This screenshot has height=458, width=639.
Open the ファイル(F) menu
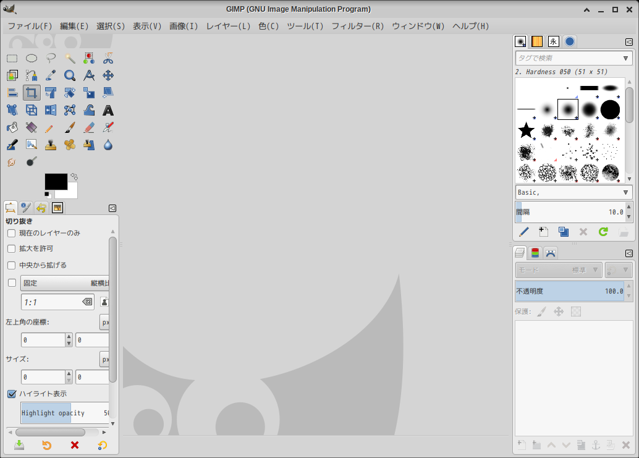(30, 26)
